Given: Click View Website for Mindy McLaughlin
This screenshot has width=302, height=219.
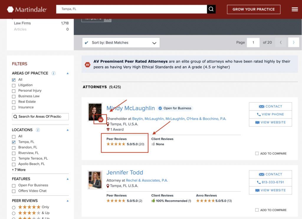Looking at the screenshot, I should click(x=270, y=122).
